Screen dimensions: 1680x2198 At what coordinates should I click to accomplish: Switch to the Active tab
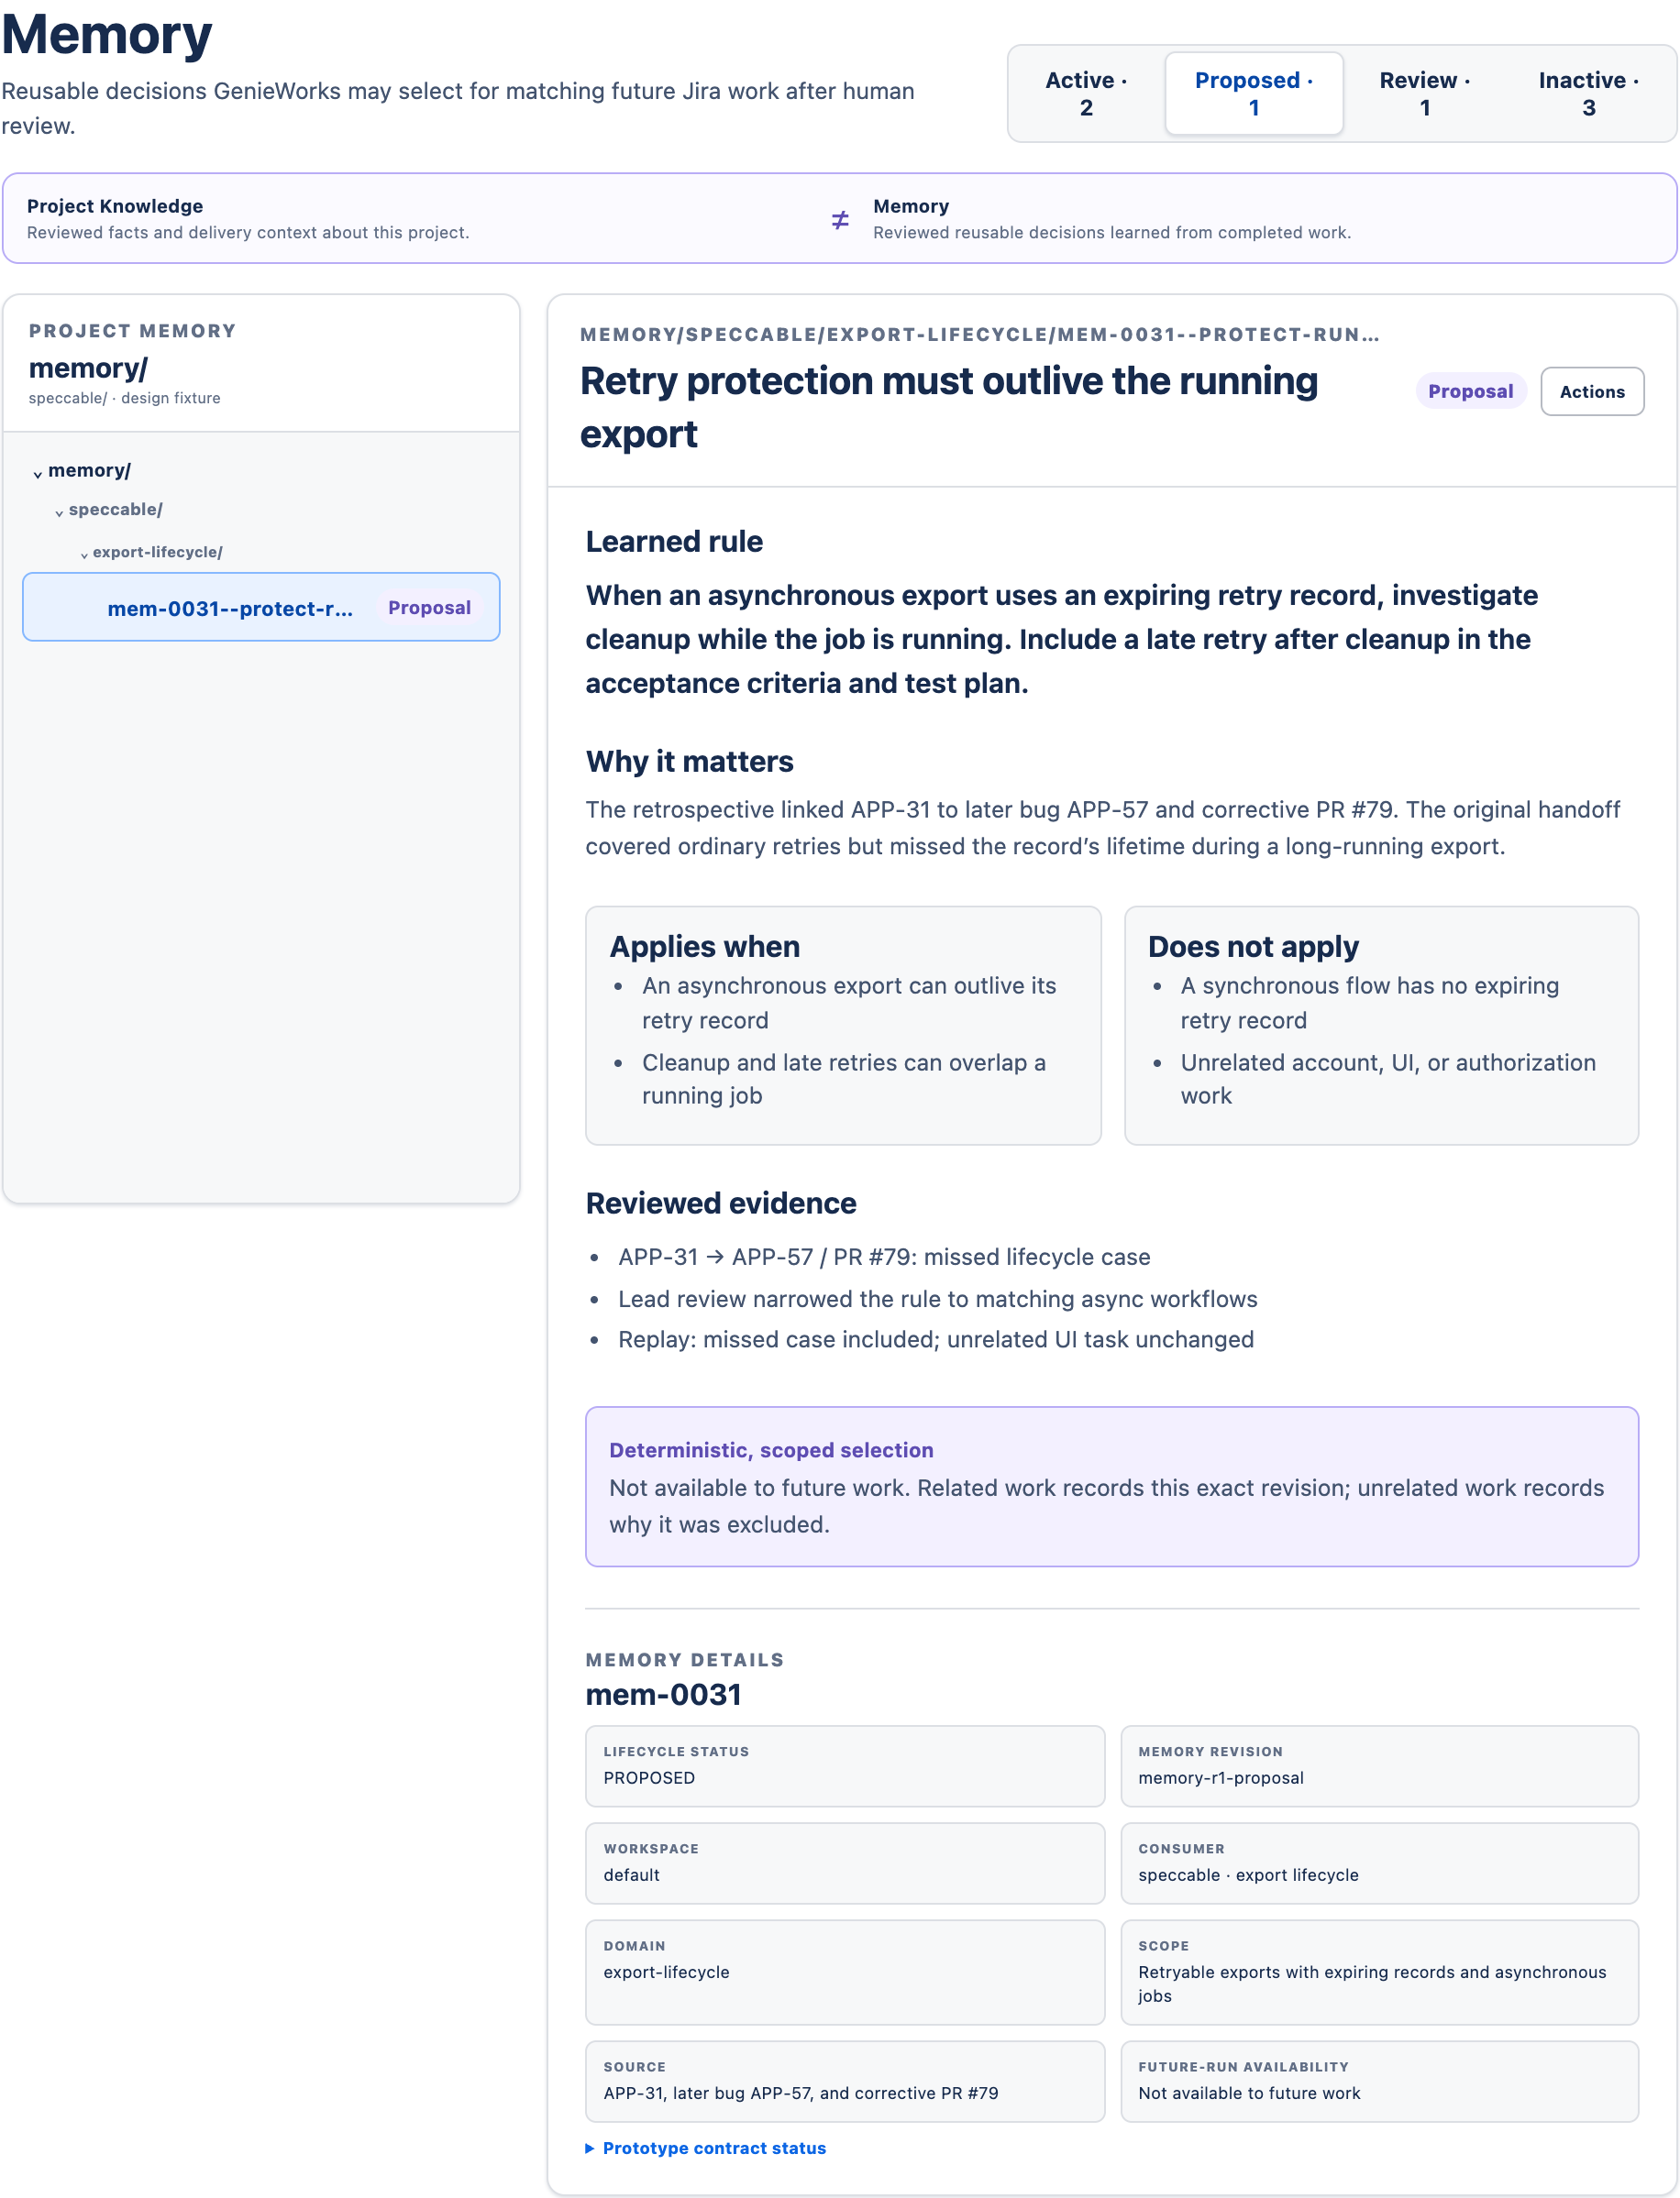pos(1086,94)
